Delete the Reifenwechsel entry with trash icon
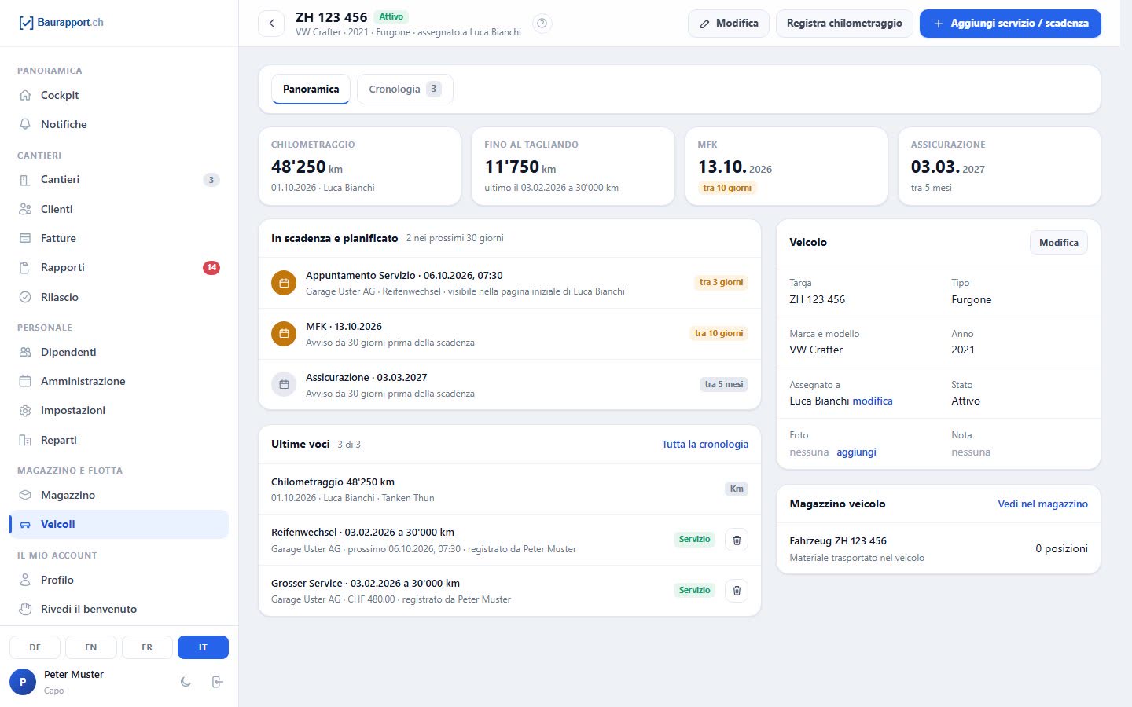 coord(737,540)
